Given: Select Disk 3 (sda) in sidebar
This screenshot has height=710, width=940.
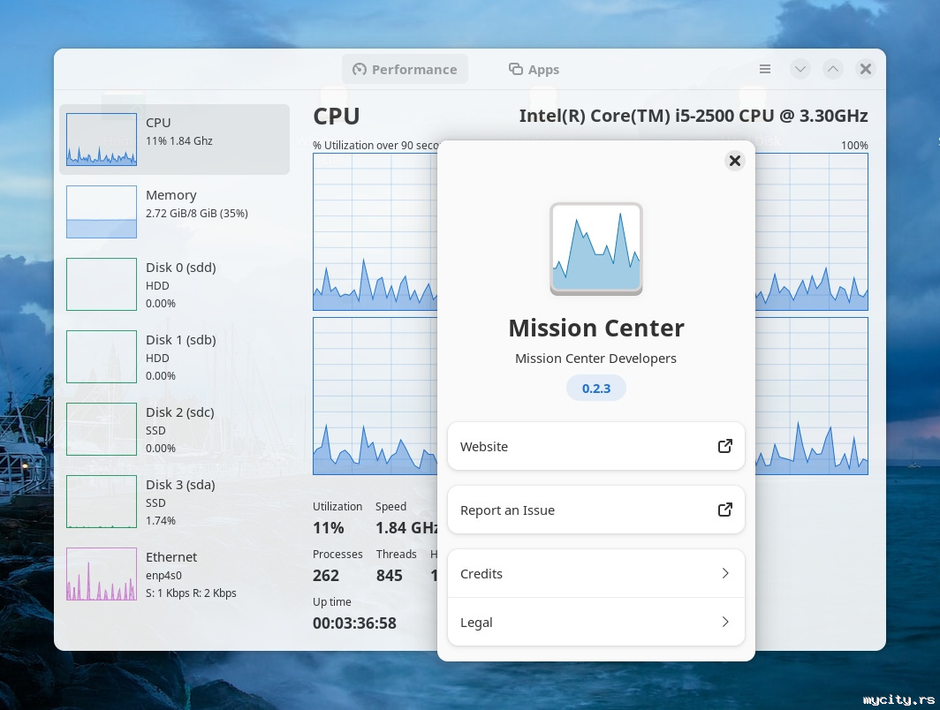Looking at the screenshot, I should (x=174, y=502).
